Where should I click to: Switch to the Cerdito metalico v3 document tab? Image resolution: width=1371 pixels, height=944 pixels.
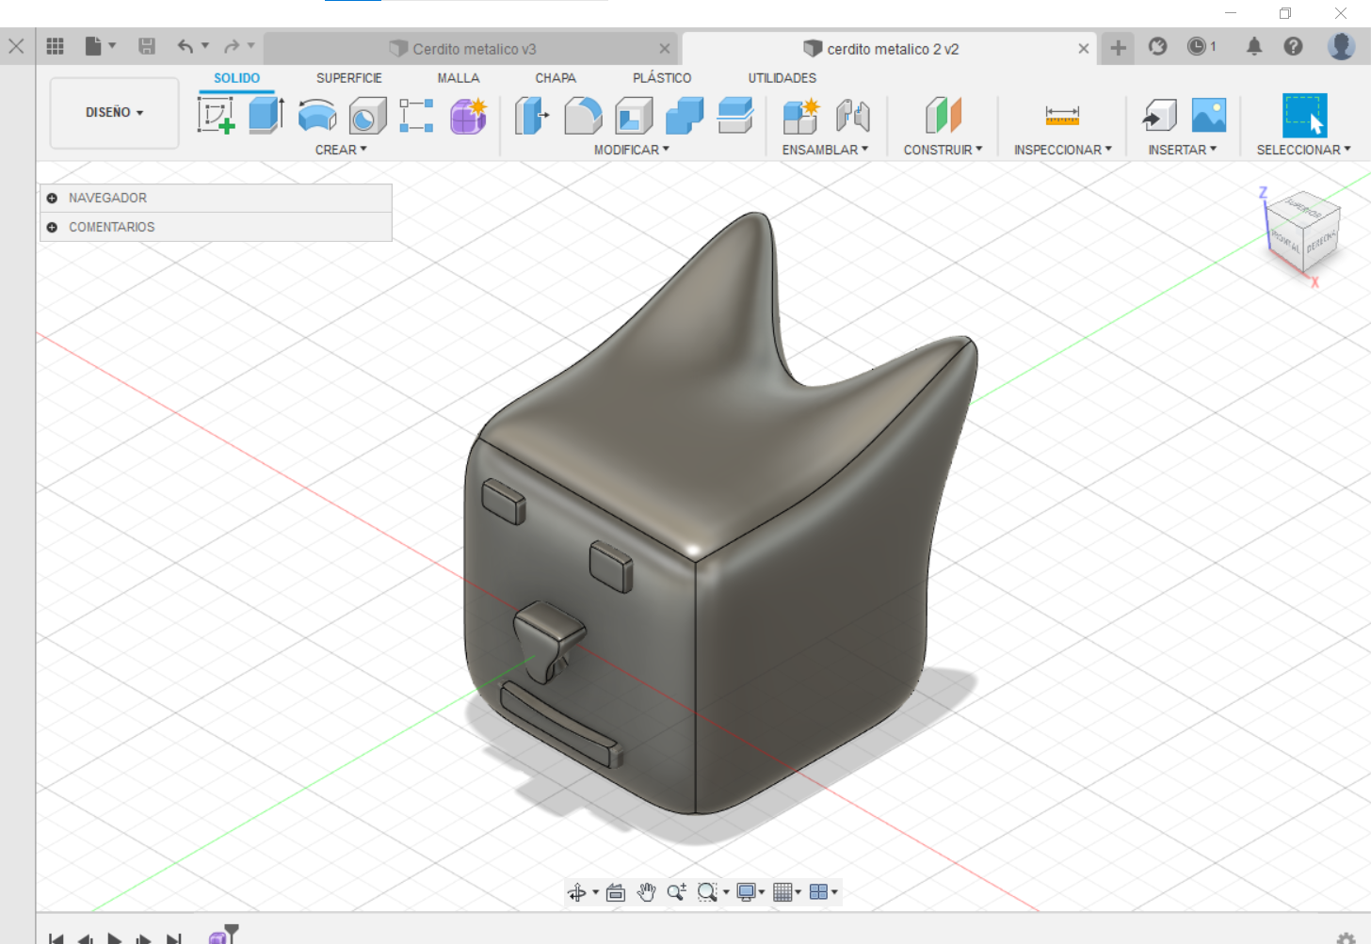pyautogui.click(x=474, y=49)
